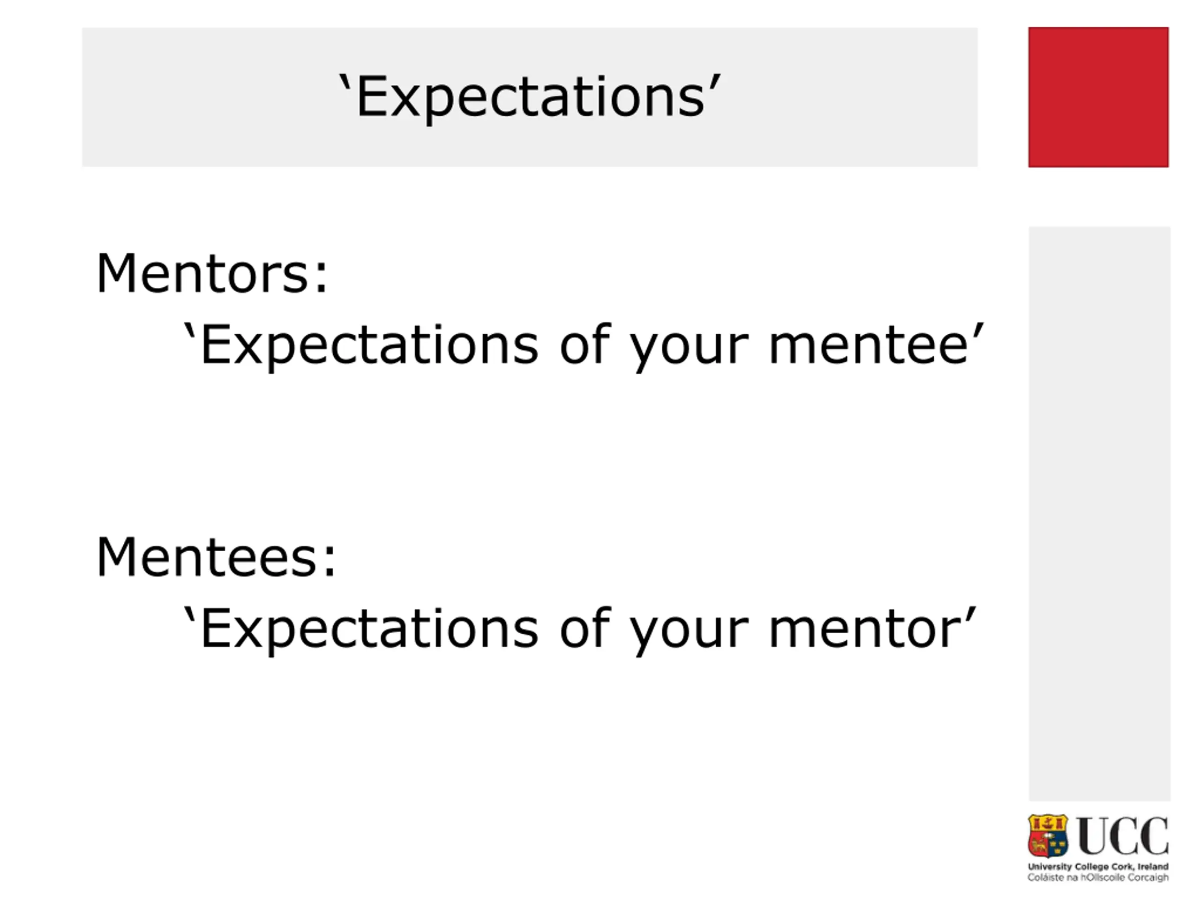Click the 'Coláiste na hOllscoile Corcaigh' text
Screen dimensions: 1200x900
pos(1098,878)
